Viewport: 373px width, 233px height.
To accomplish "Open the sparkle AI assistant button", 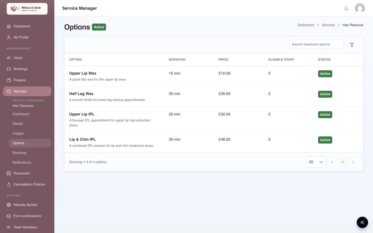I will [362, 222].
